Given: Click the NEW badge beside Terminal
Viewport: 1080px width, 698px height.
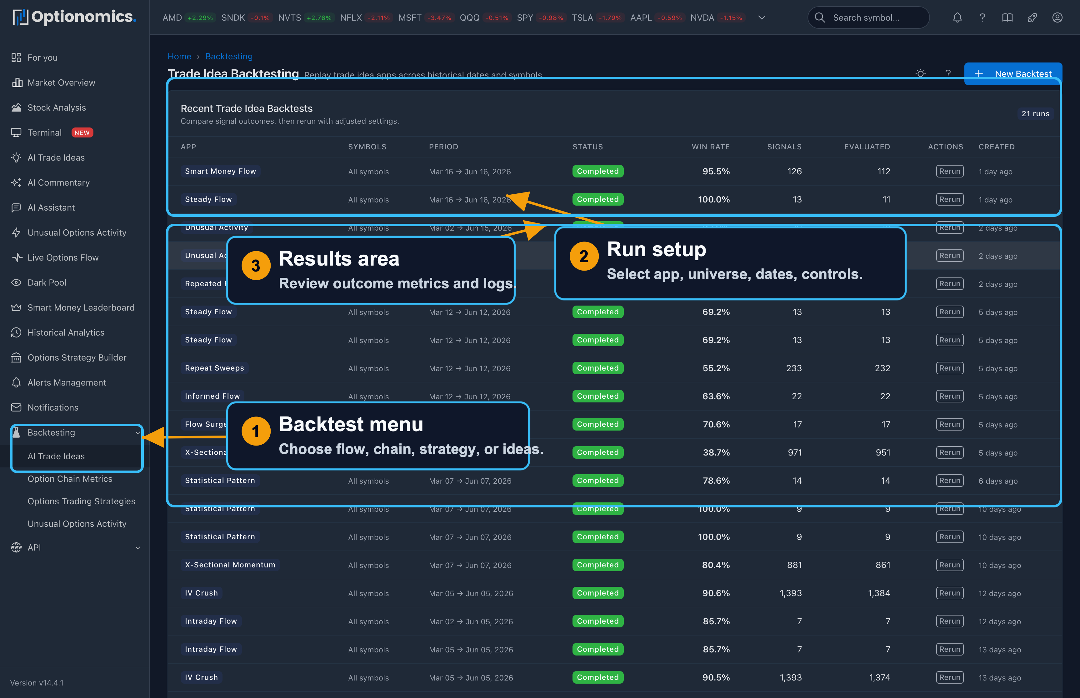Looking at the screenshot, I should (x=82, y=132).
